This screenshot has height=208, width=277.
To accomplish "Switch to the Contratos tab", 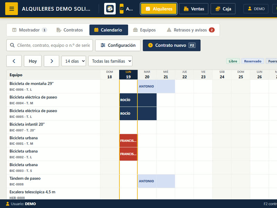I will (x=70, y=30).
